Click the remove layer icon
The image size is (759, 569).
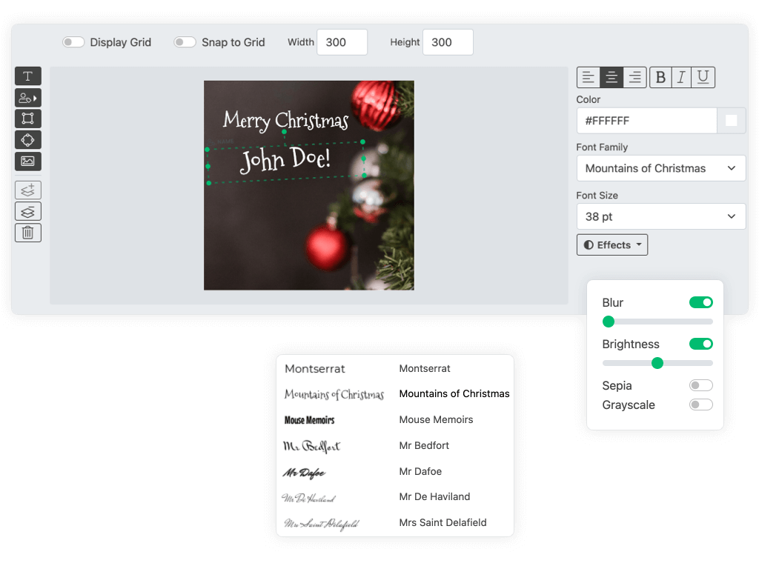tap(28, 211)
